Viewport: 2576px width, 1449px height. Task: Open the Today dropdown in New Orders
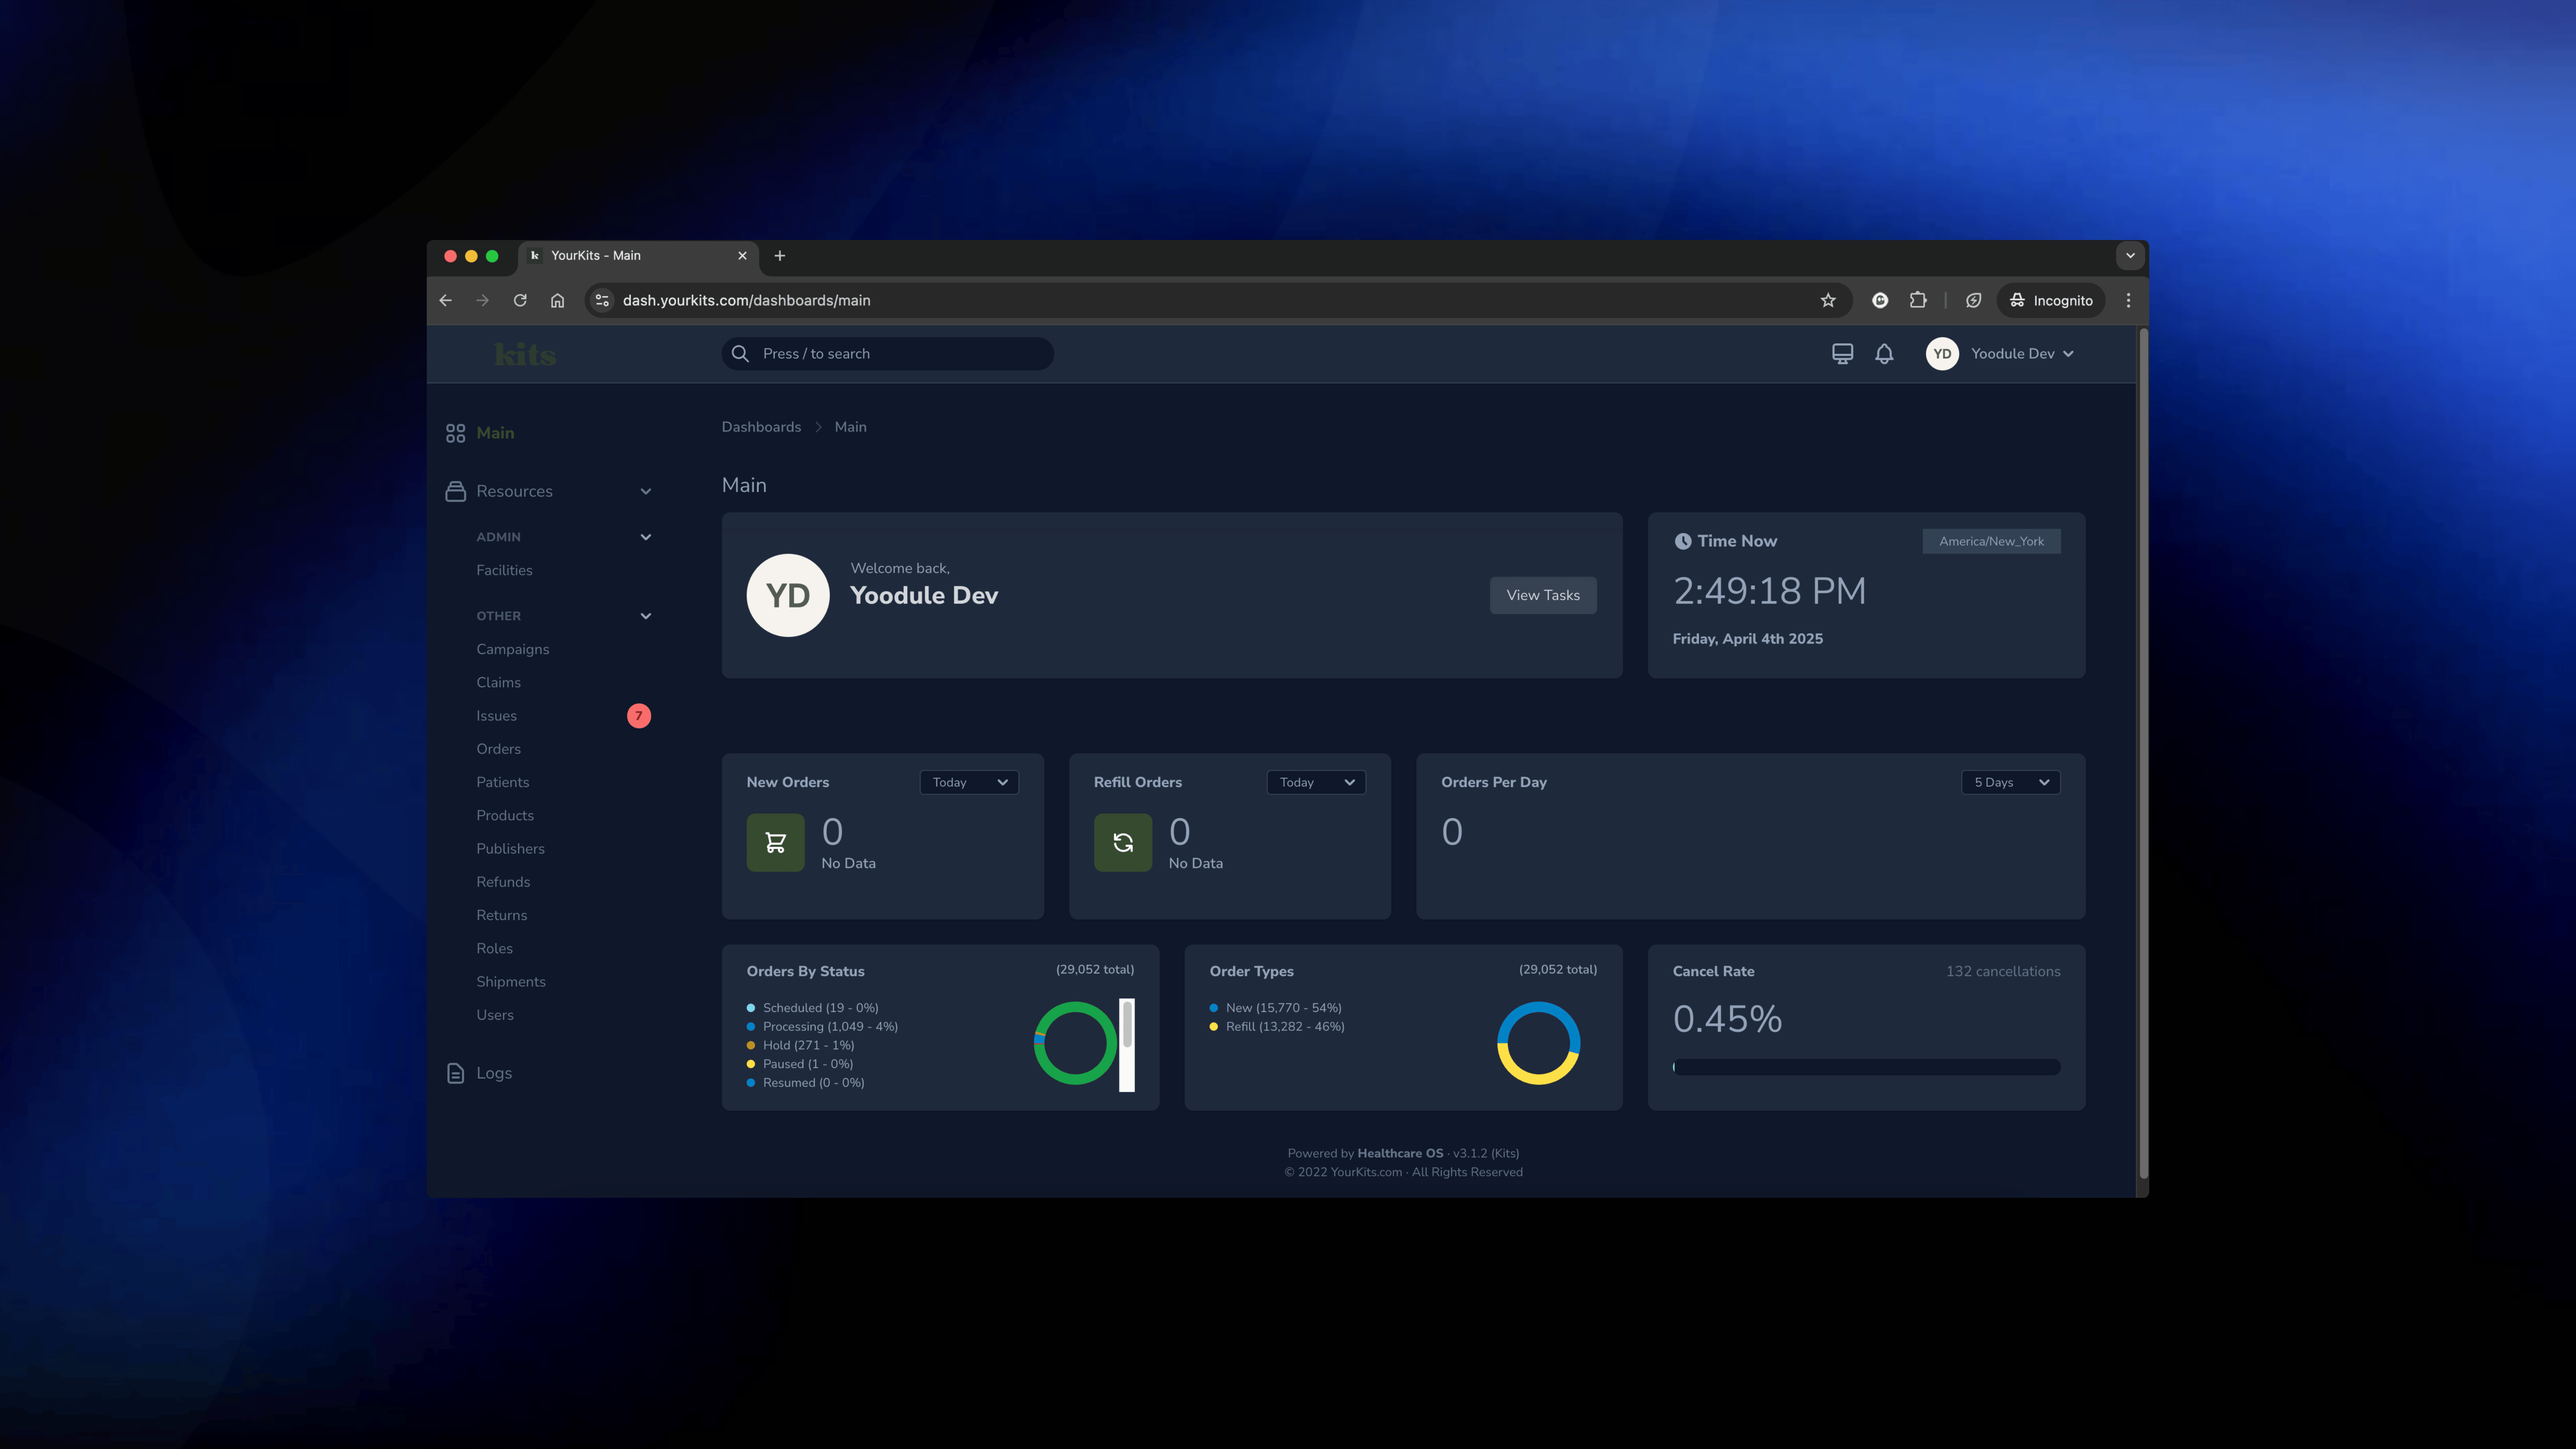tap(968, 782)
